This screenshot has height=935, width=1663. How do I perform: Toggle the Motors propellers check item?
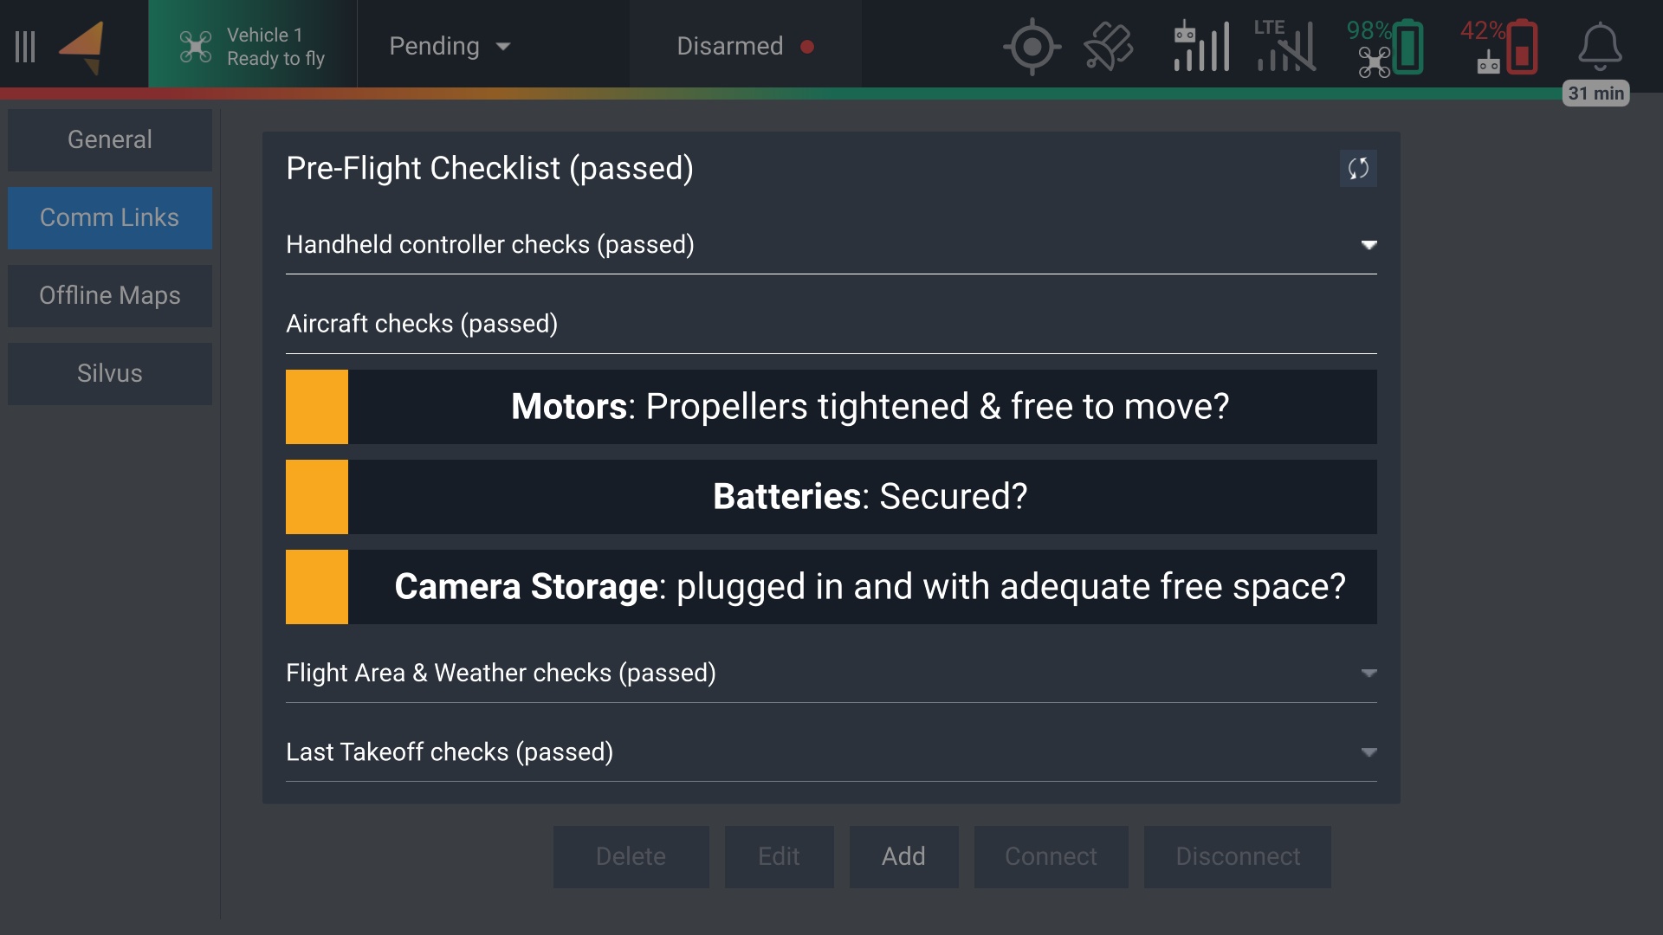tap(831, 407)
